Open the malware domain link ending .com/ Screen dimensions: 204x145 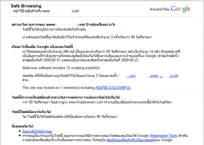(x=148, y=76)
